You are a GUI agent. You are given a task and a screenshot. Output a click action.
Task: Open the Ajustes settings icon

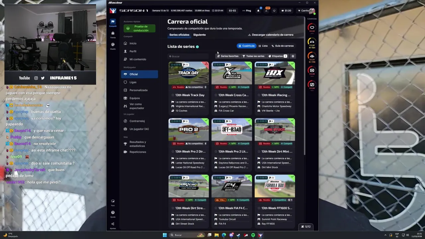pyautogui.click(x=113, y=224)
